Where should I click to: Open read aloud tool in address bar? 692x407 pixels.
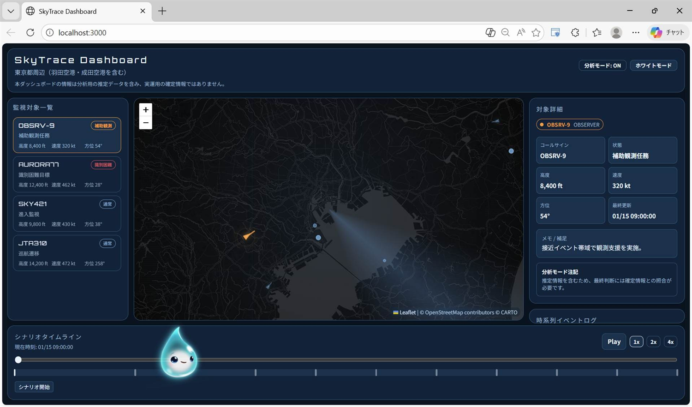[x=521, y=33]
